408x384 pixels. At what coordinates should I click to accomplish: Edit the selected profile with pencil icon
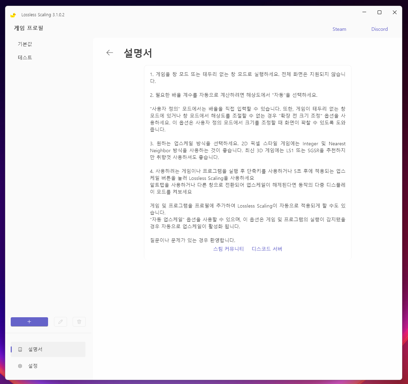[61, 322]
